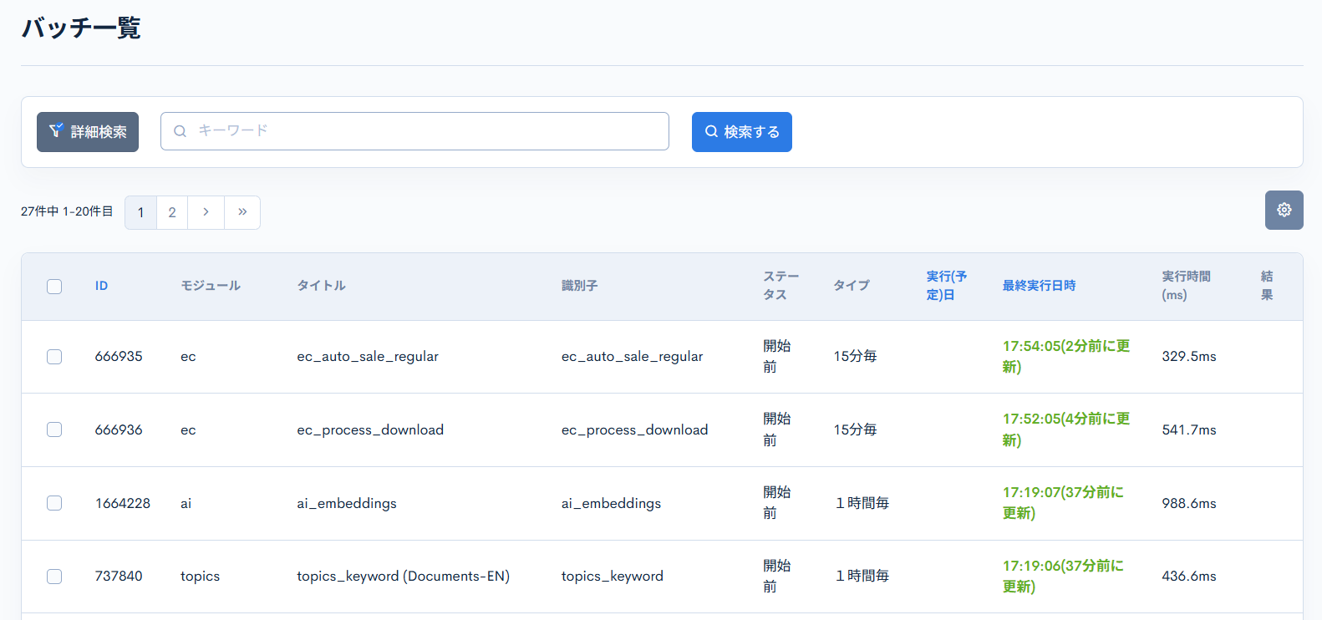Click the 検索する search button
The height and width of the screenshot is (620, 1322).
[x=742, y=132]
